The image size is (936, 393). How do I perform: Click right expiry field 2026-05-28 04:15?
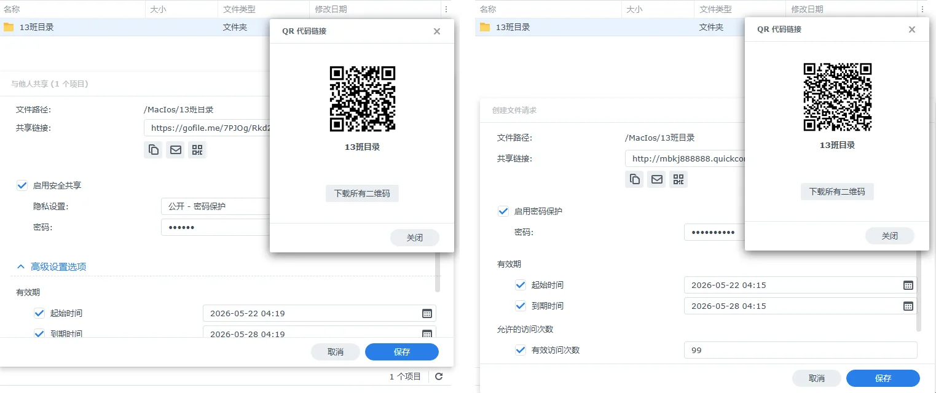click(800, 306)
